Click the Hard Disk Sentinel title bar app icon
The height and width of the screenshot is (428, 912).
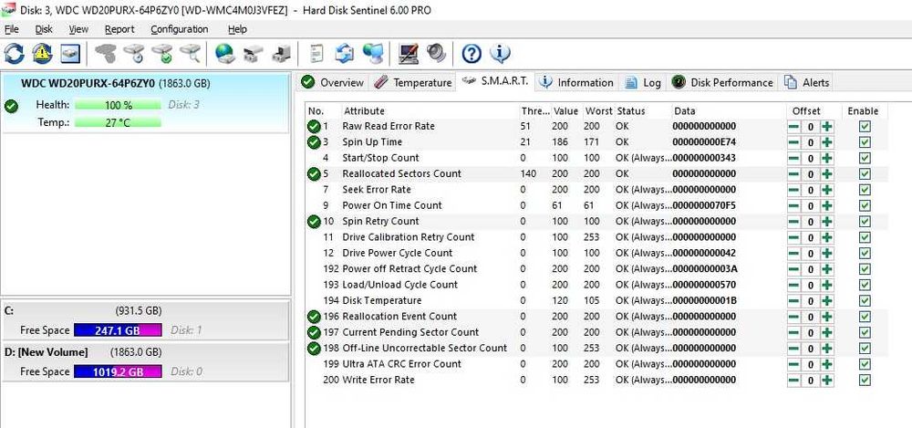(x=8, y=9)
